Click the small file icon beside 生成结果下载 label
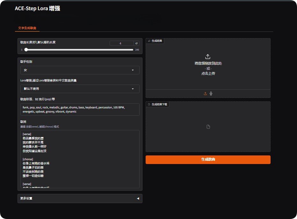 (149, 104)
